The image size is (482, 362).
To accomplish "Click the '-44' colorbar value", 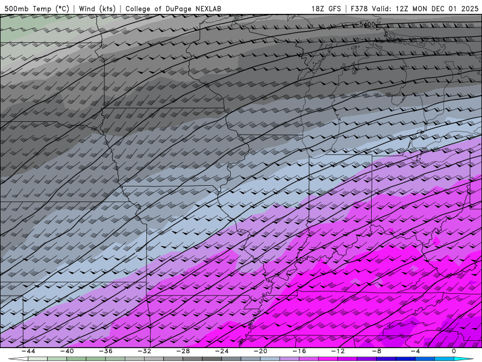I will pyautogui.click(x=28, y=351).
